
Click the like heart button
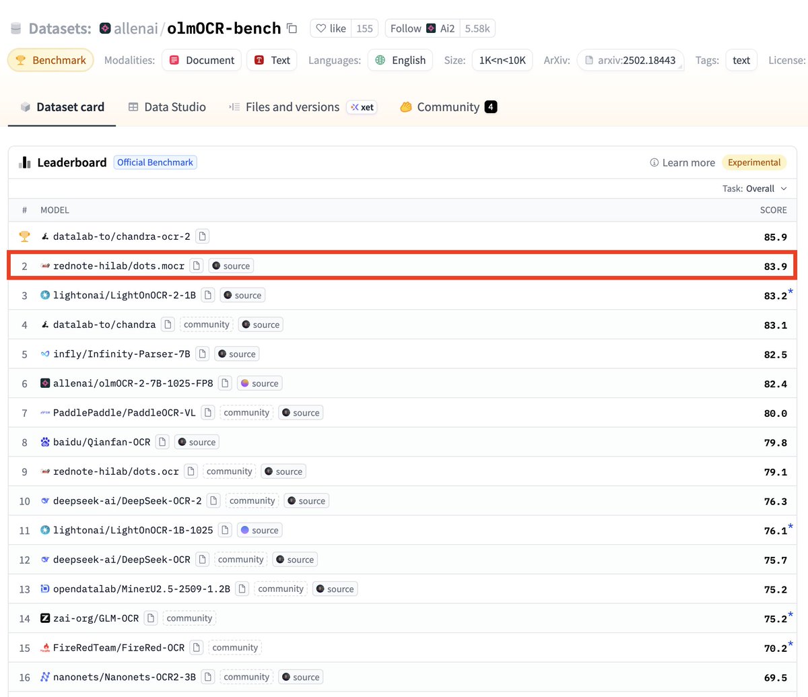tap(331, 28)
